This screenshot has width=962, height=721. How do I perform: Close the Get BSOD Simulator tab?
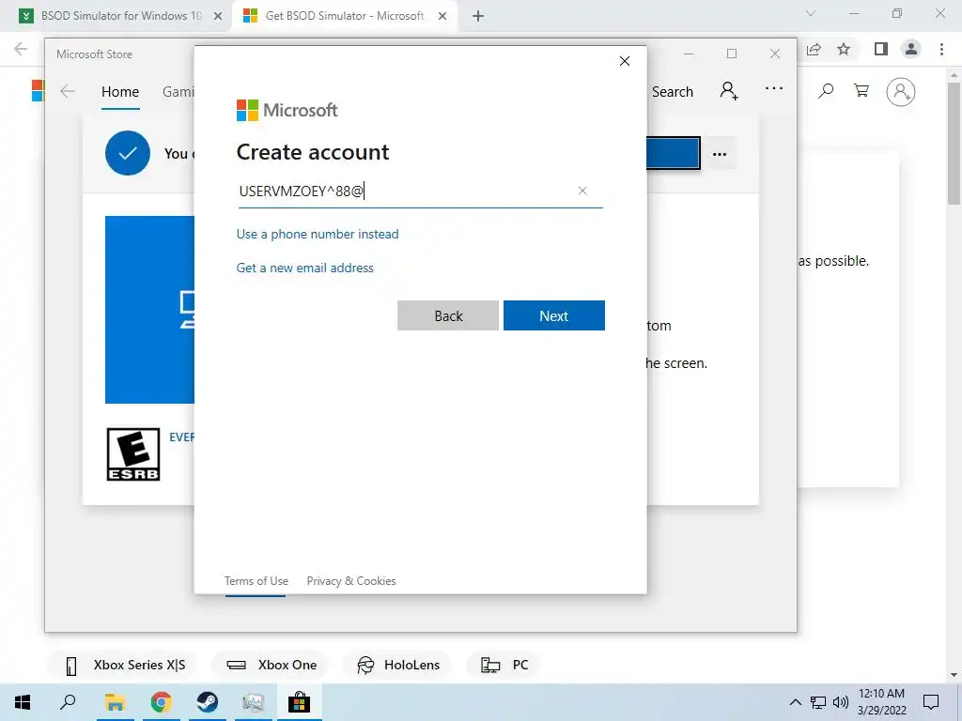[442, 17]
